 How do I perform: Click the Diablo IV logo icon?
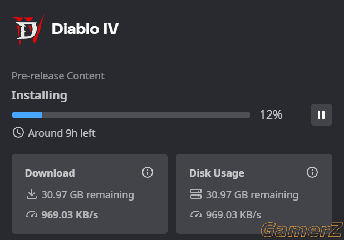[28, 29]
